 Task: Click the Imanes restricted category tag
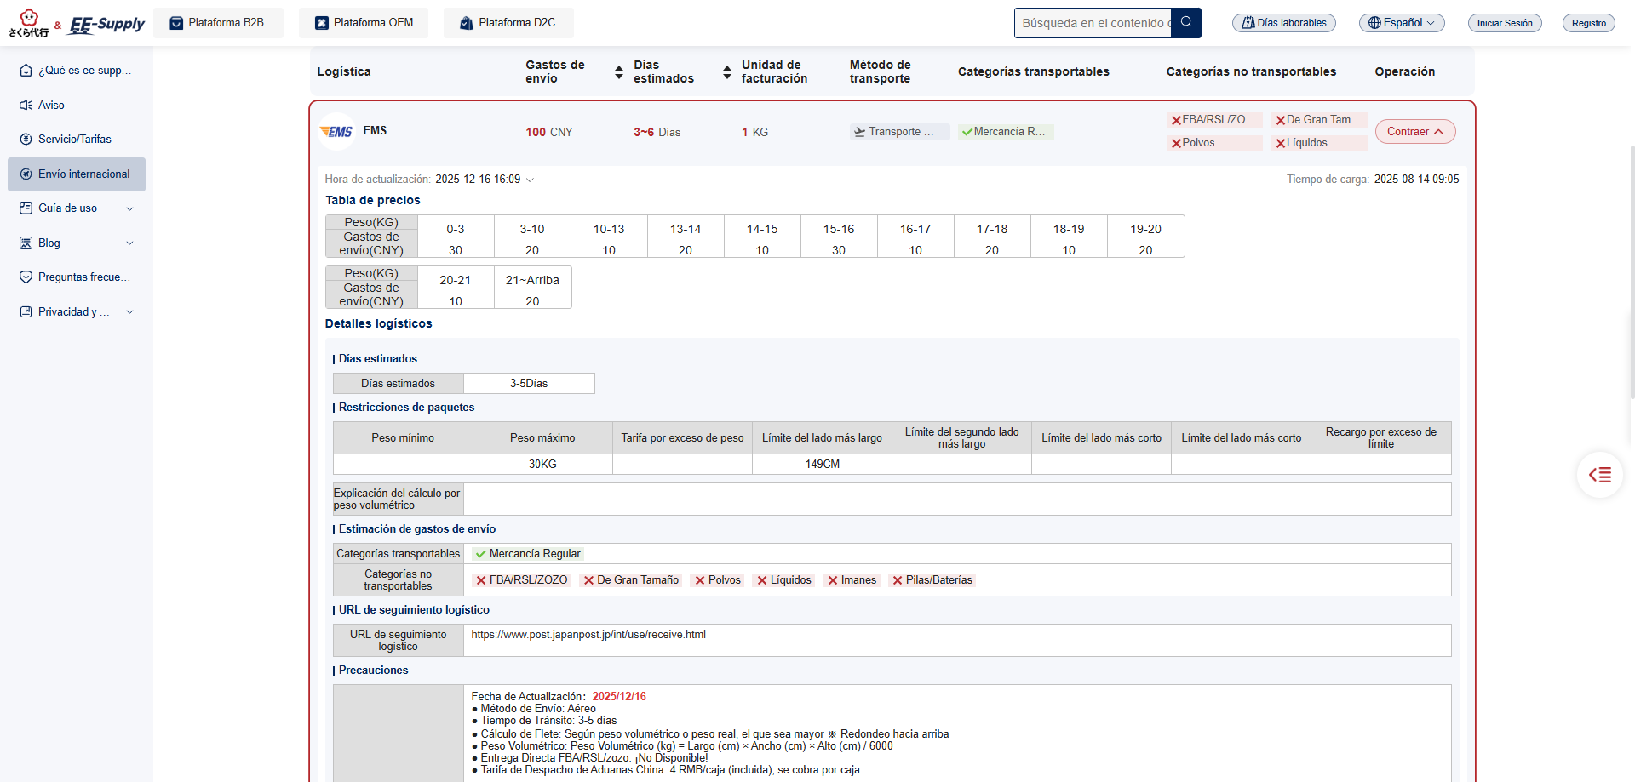click(852, 580)
